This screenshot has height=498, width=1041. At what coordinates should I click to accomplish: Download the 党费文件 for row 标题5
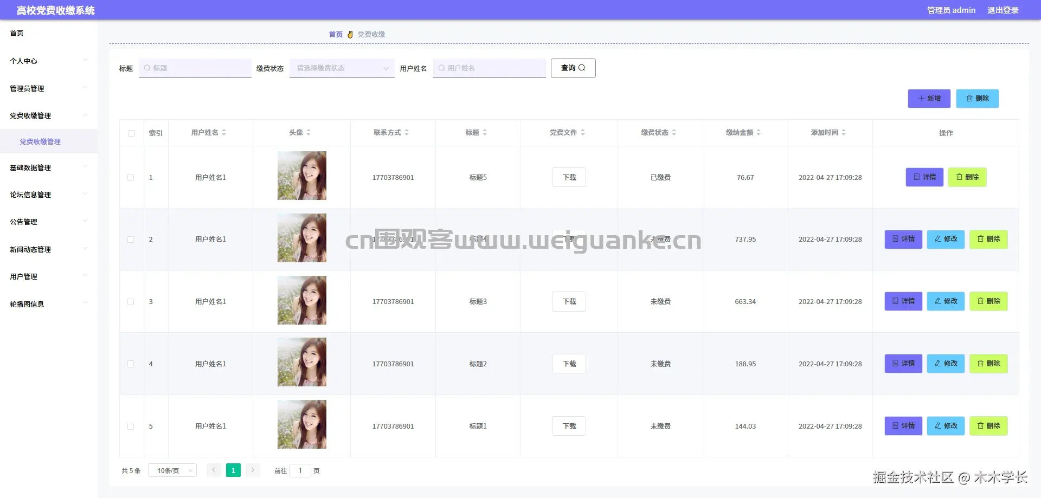point(569,177)
